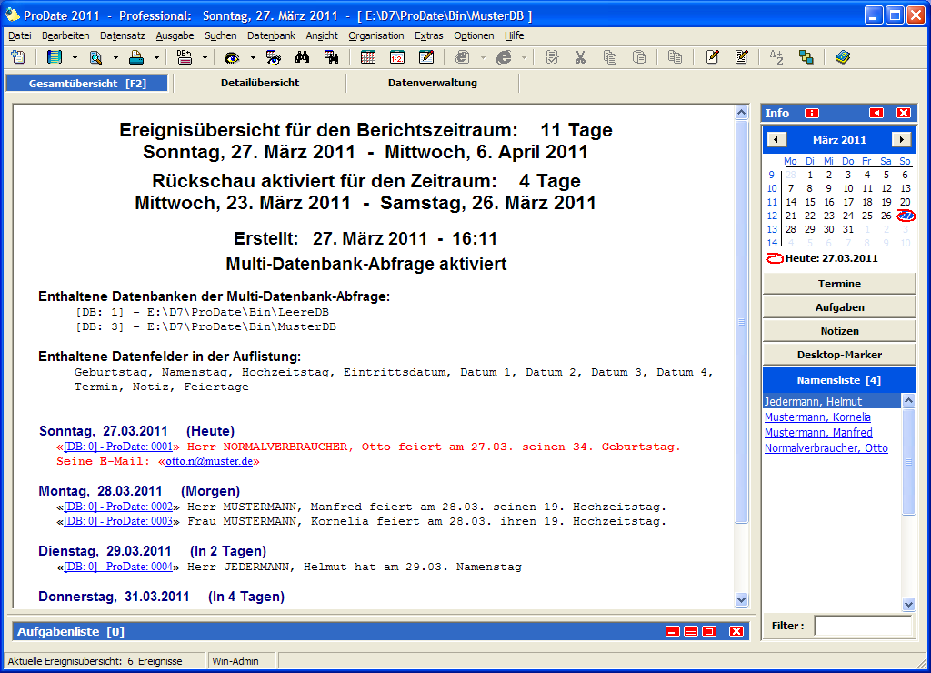Click the printer icon in toolbar
Screen dimensions: 931x673
point(135,57)
